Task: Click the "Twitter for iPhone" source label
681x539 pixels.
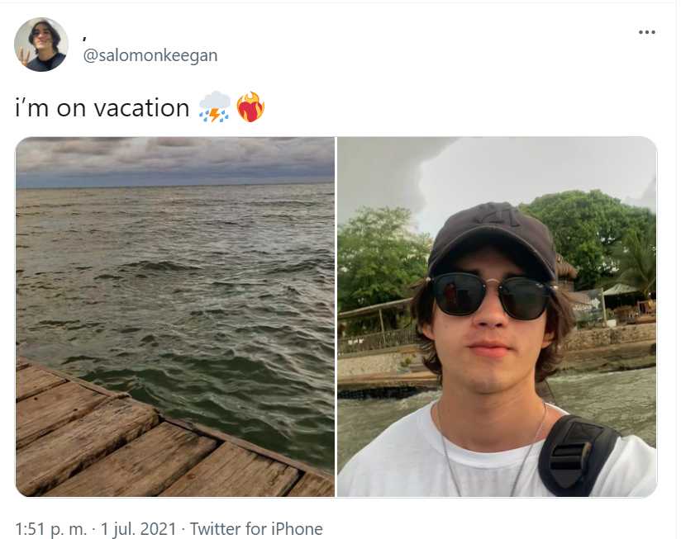Action: (x=256, y=528)
